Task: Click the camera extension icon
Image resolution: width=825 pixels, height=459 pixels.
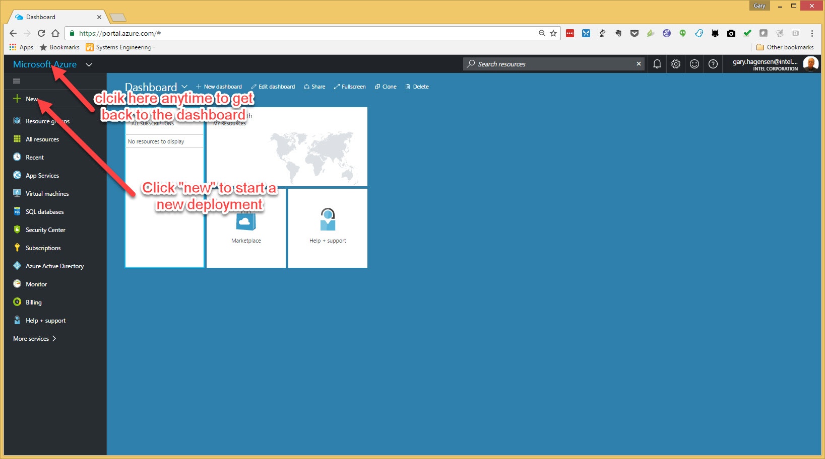Action: [x=731, y=33]
